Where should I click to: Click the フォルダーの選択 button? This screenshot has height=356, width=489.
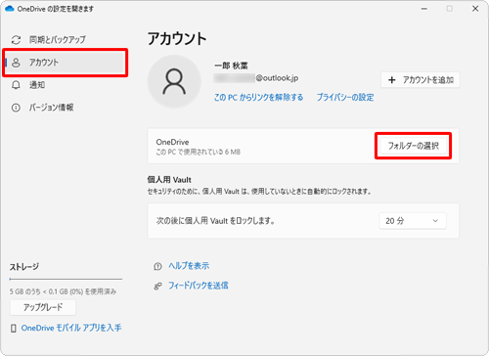(413, 146)
